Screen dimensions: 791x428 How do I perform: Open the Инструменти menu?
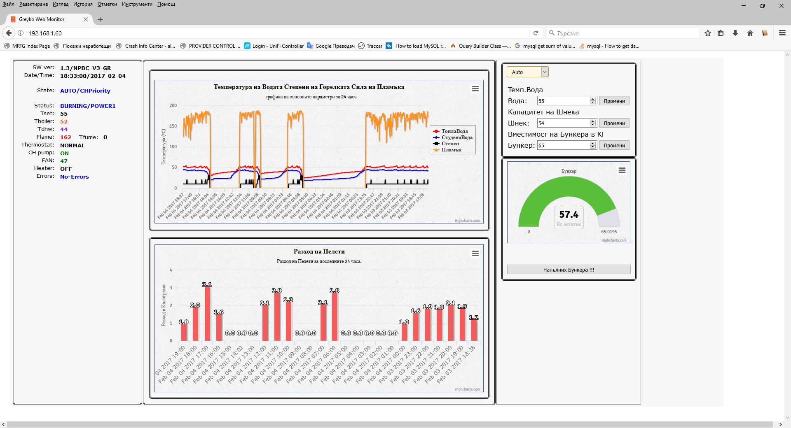pyautogui.click(x=137, y=4)
